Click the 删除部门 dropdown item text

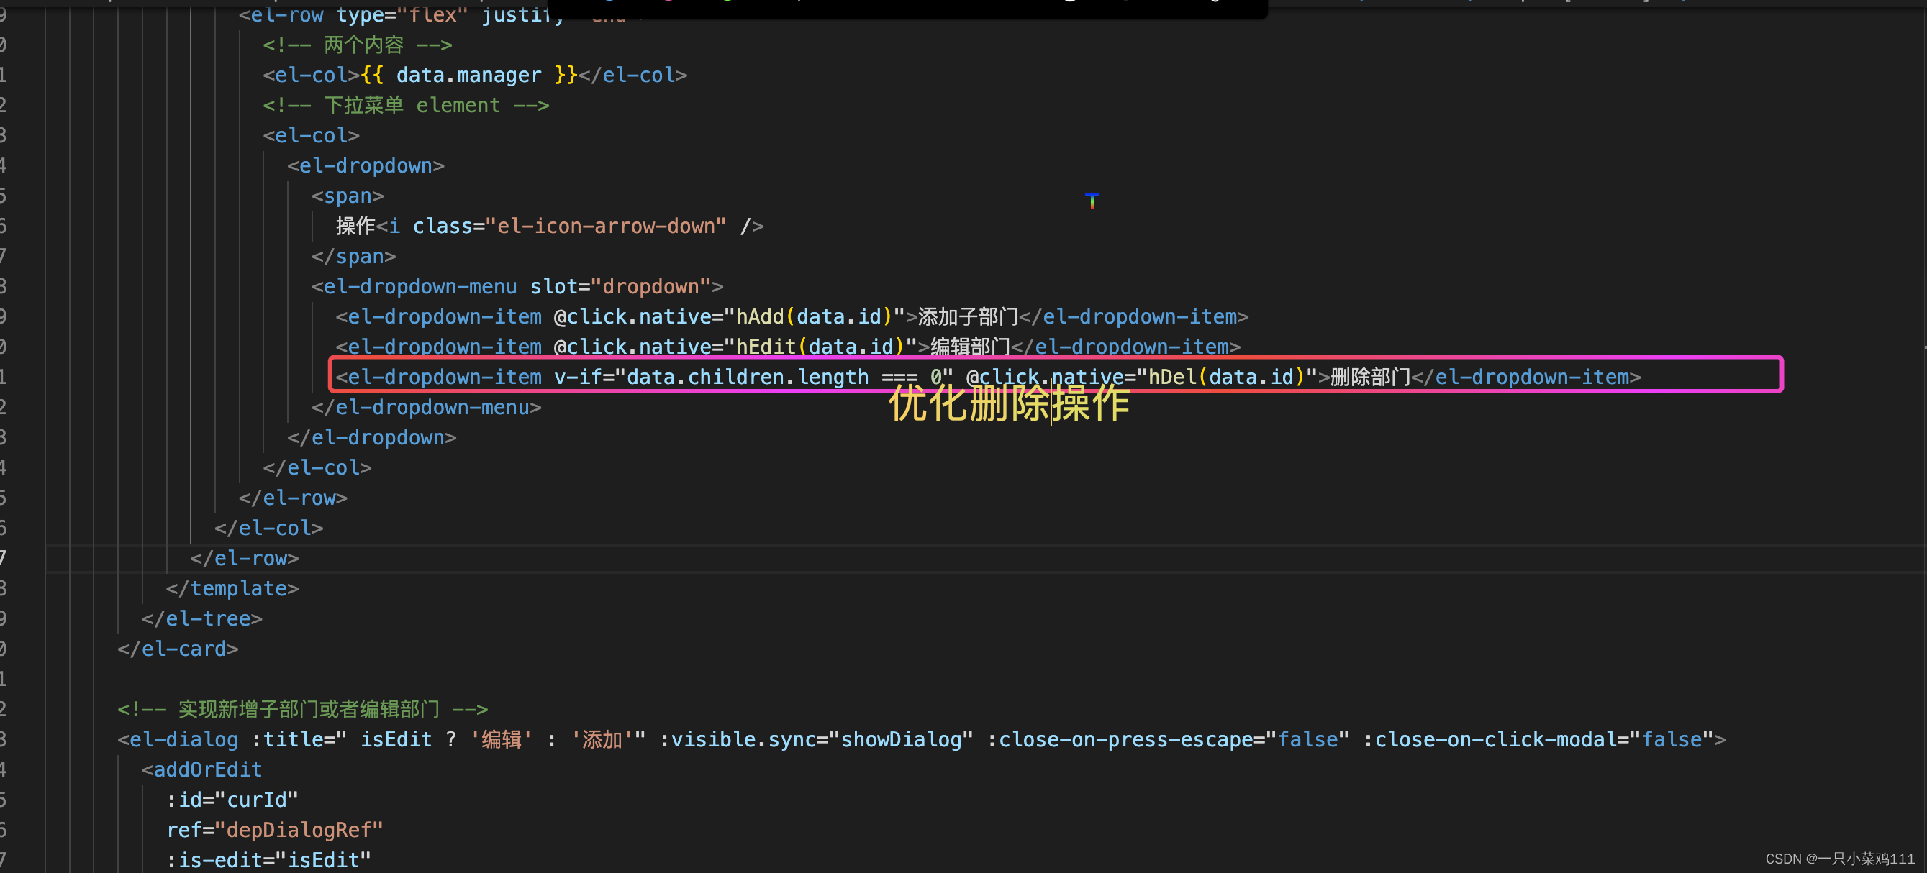(x=1370, y=377)
